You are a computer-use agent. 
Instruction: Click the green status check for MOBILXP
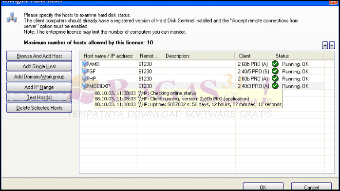(x=275, y=86)
